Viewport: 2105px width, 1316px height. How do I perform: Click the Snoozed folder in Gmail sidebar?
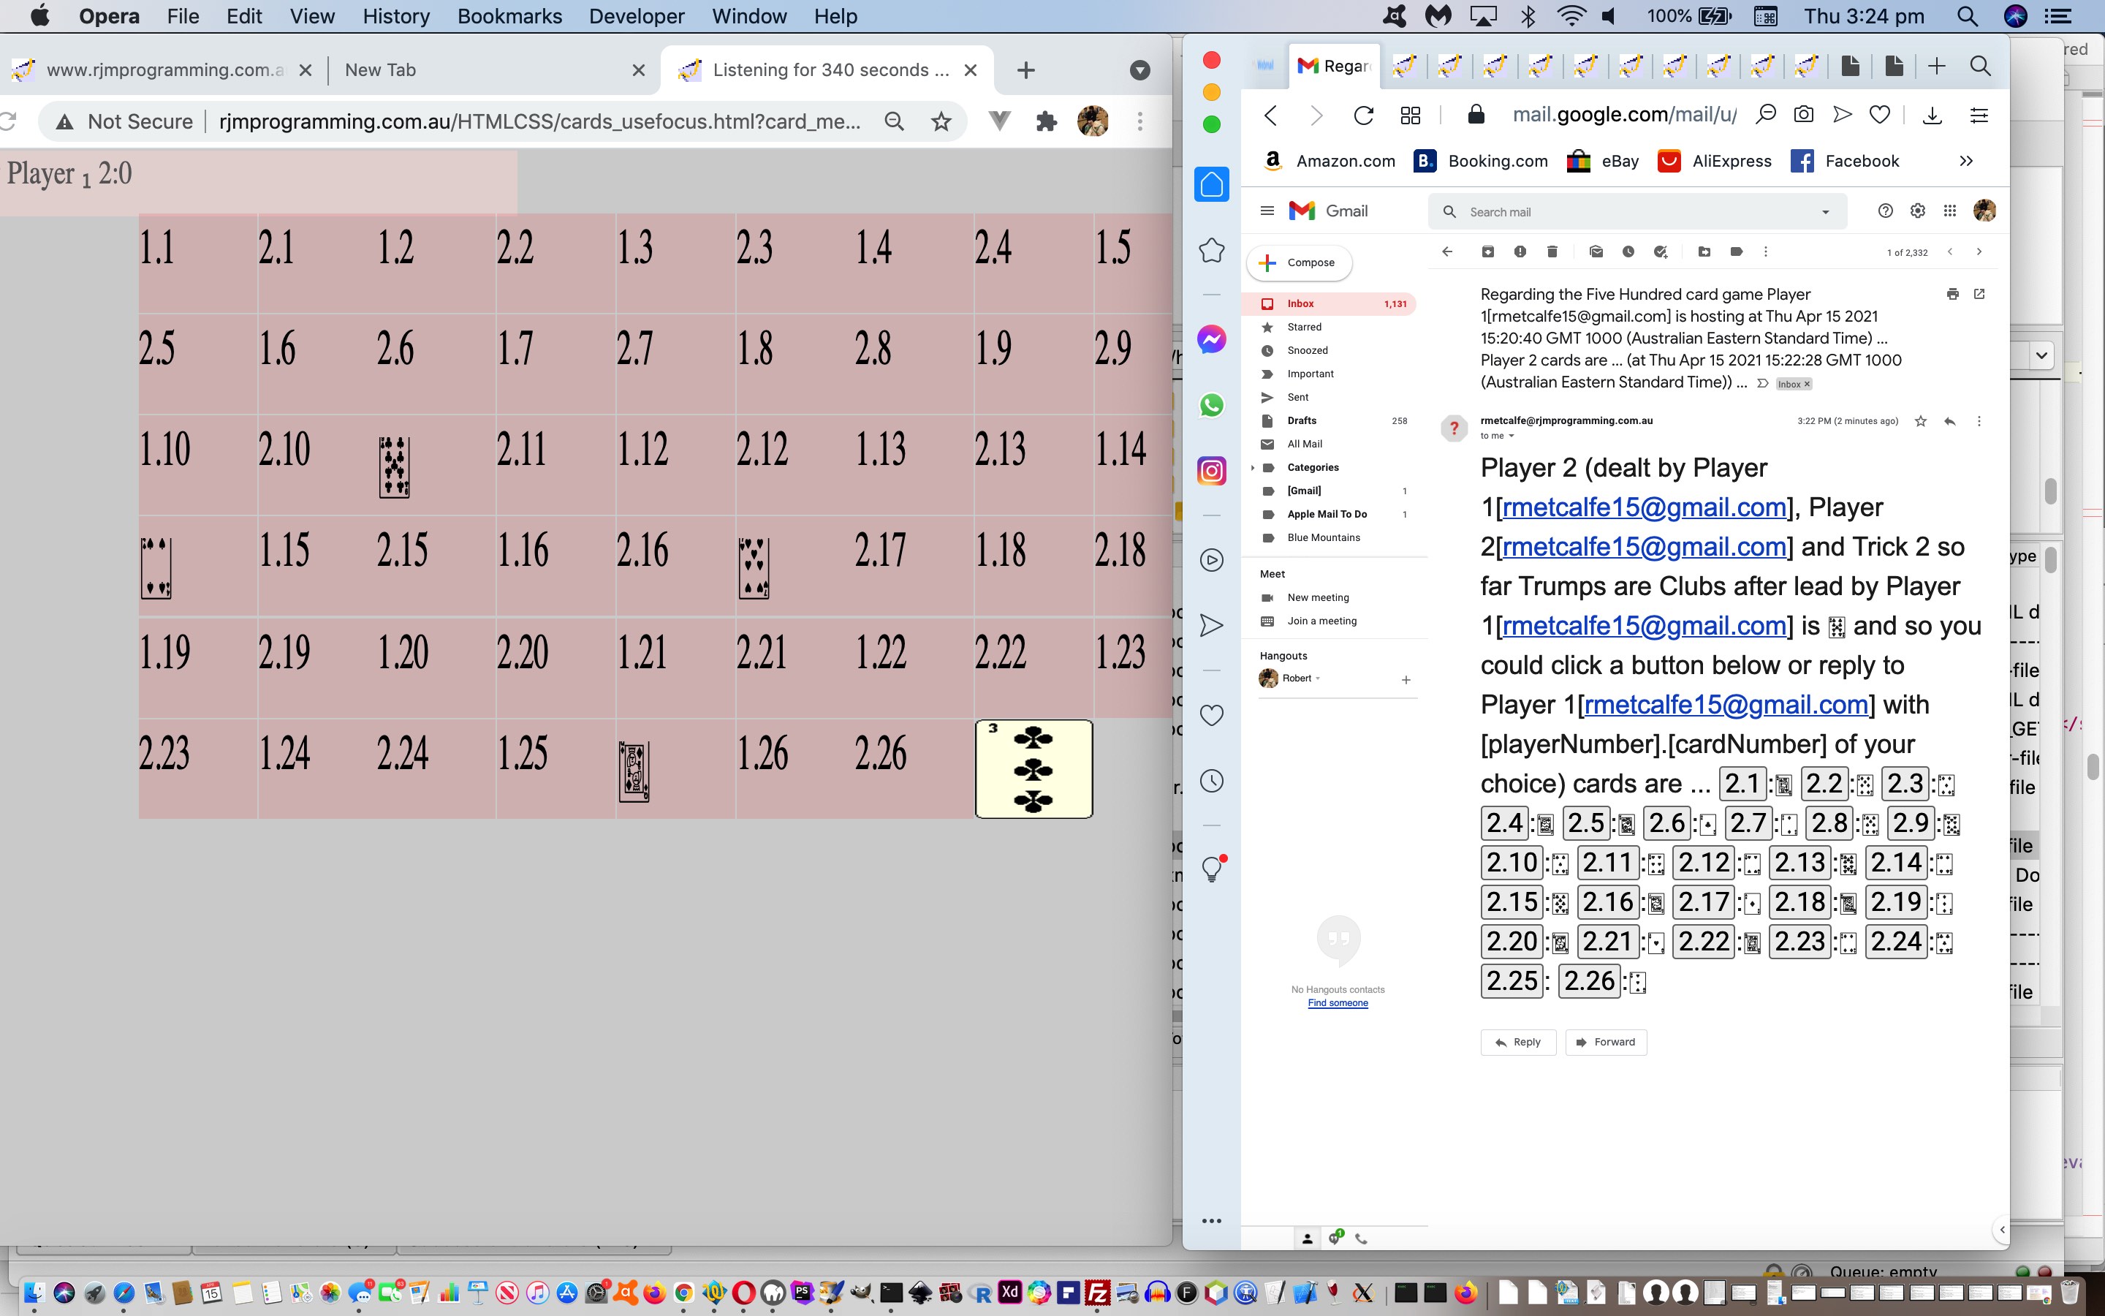coord(1306,350)
